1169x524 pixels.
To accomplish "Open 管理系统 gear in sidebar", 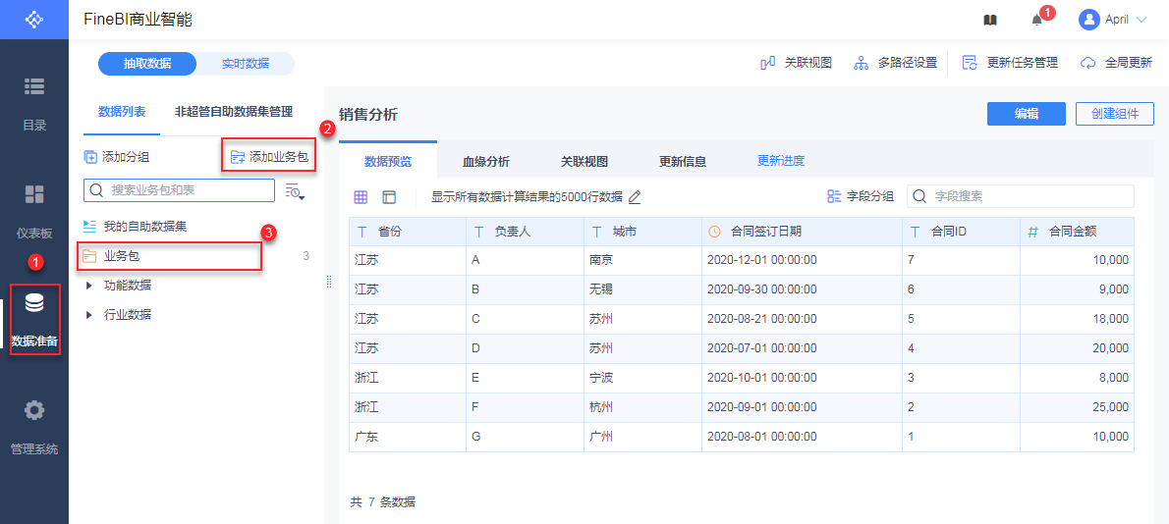I will pos(34,424).
